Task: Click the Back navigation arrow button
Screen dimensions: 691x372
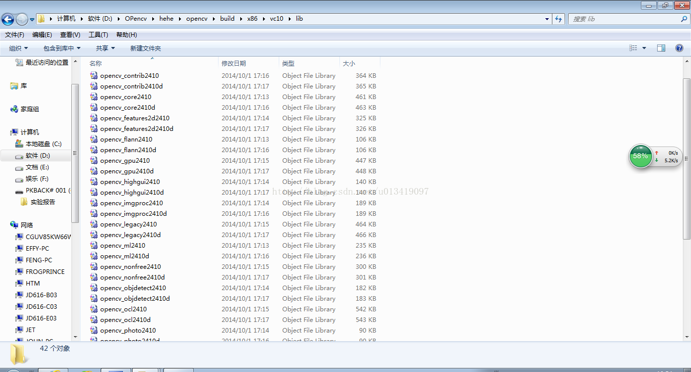Action: coord(8,19)
